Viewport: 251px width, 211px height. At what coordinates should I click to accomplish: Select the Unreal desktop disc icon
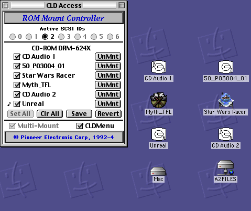(159, 134)
